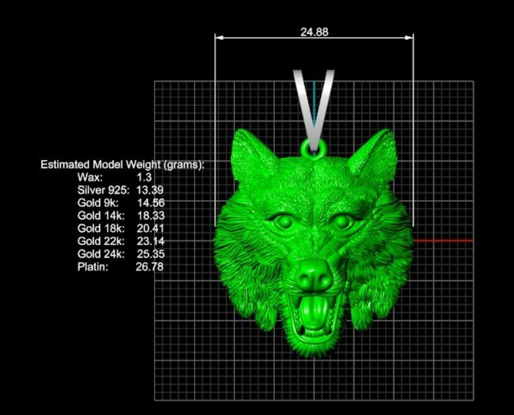514x415 pixels.
Task: Click the Platin: material label
Action: (93, 267)
